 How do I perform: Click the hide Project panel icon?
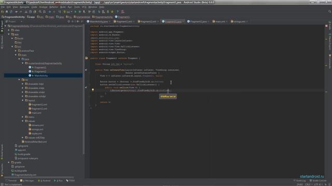82,22
